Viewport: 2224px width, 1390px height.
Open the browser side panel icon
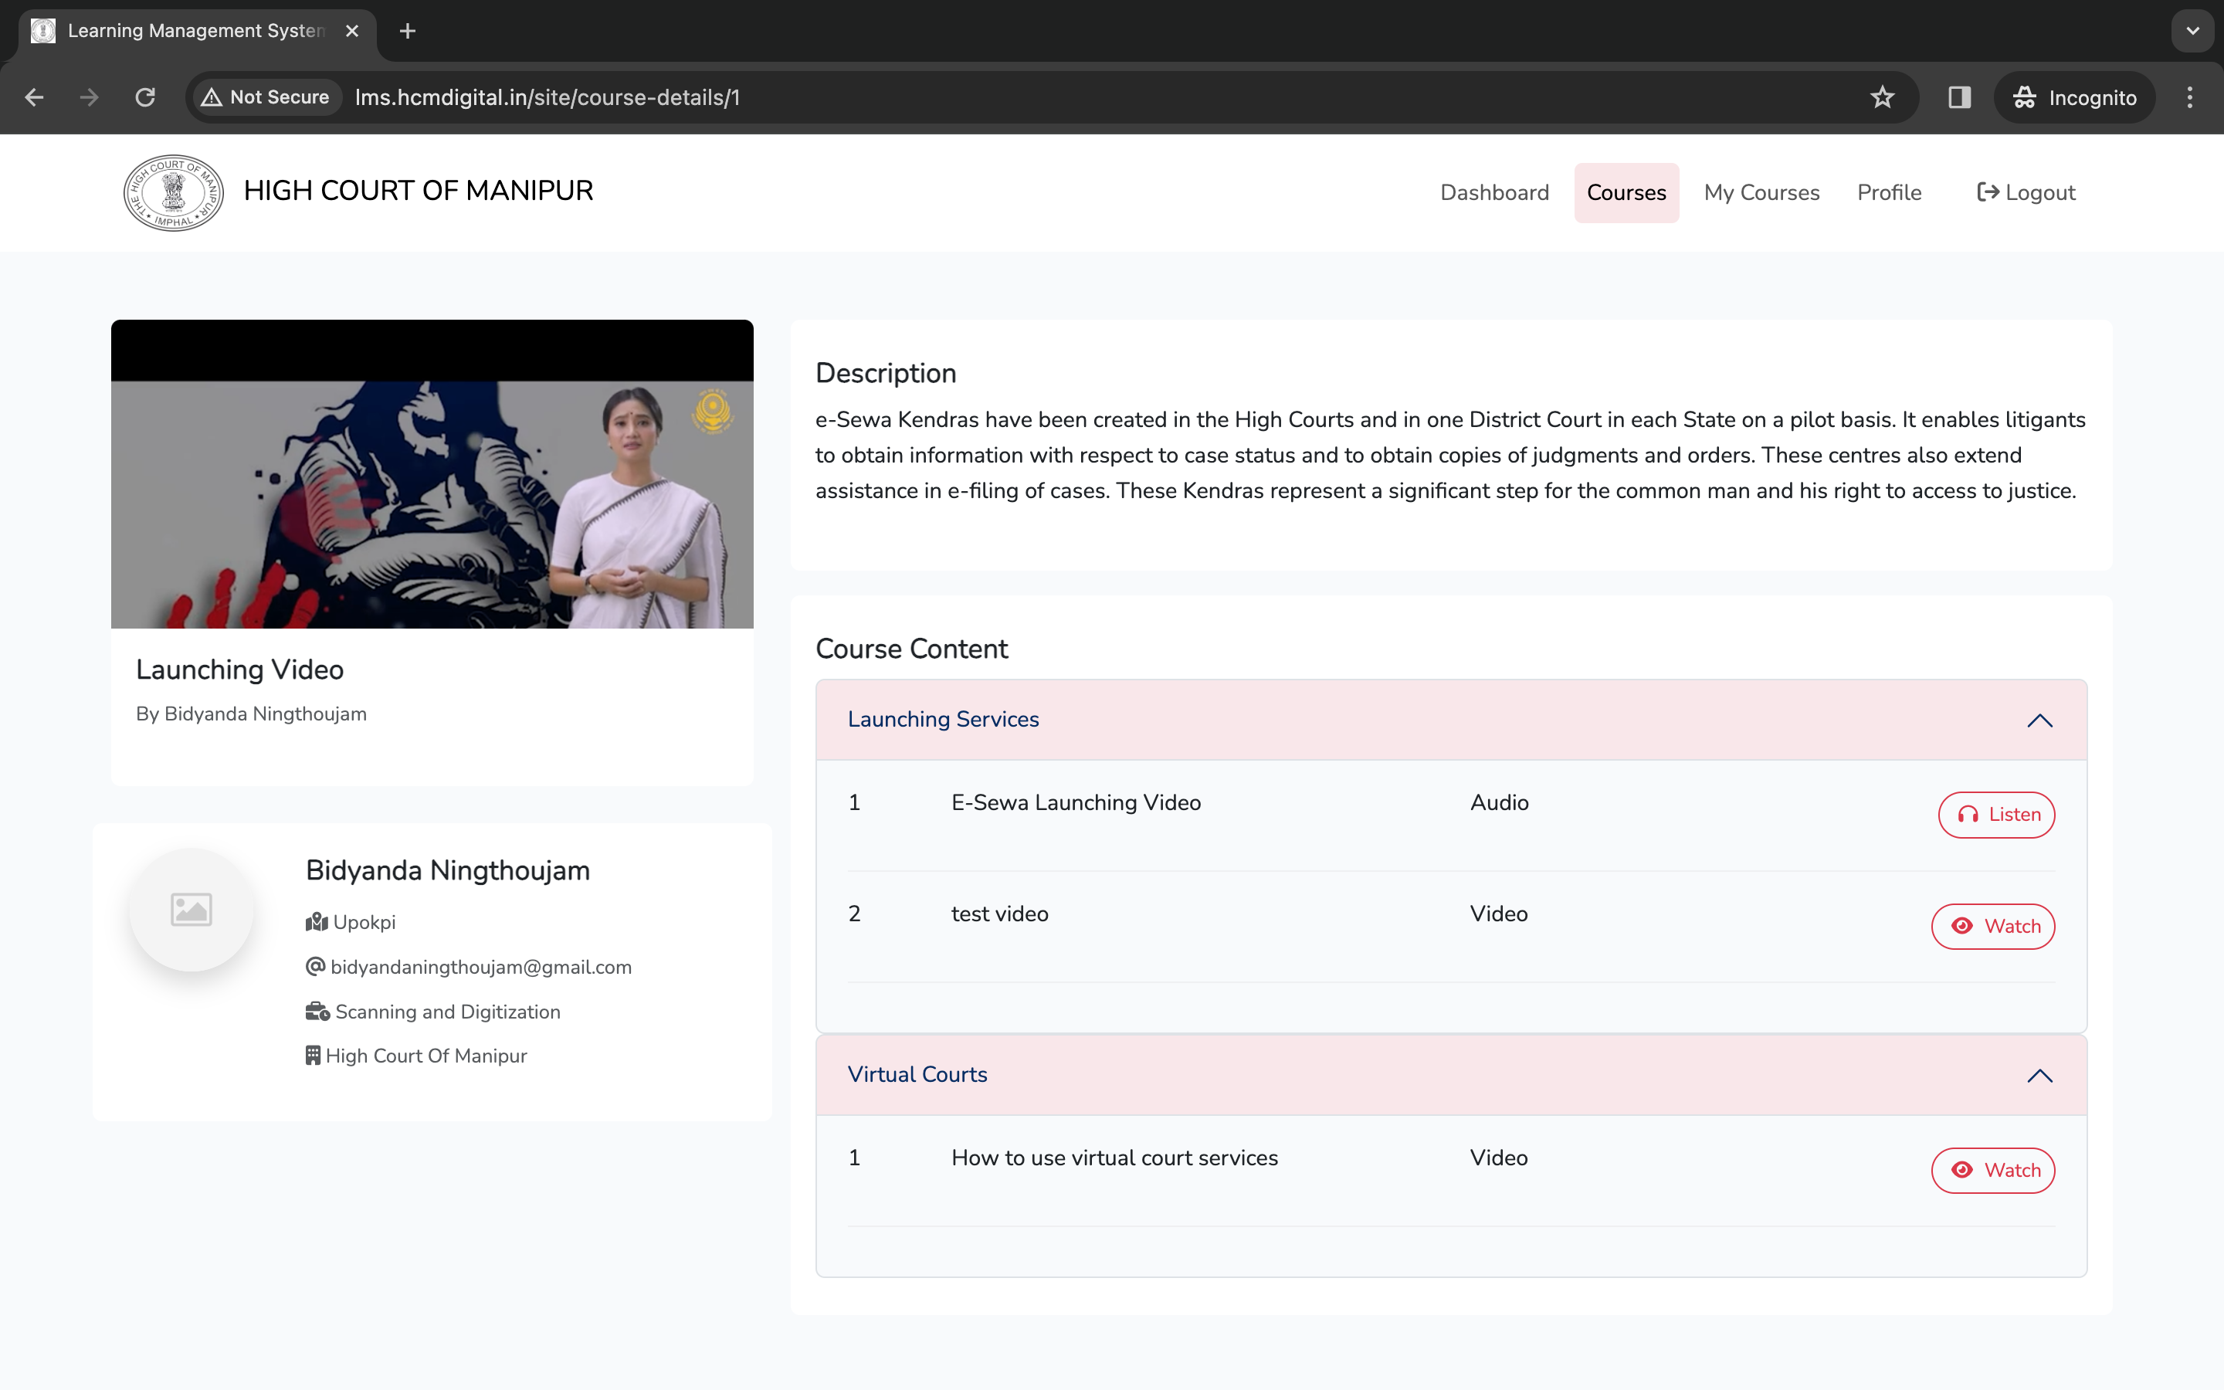(x=1959, y=97)
